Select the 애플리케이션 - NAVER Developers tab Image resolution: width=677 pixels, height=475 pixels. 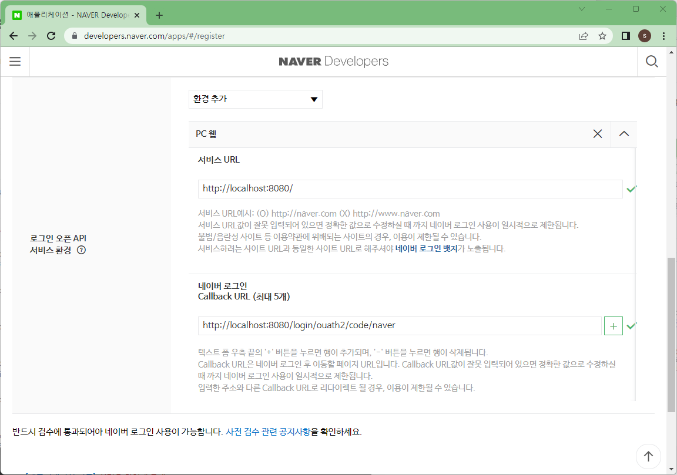coord(77,15)
